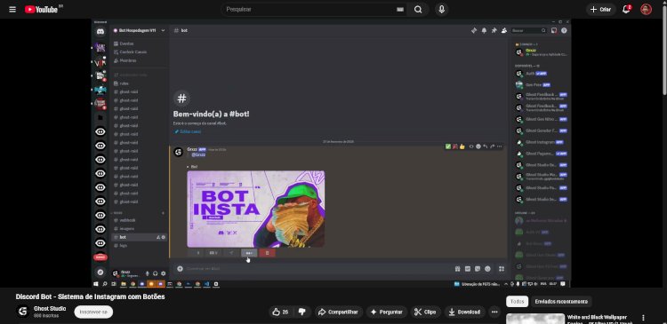Expand the system tray overflow chevron
Screen dimensions: 667x324
(506, 284)
